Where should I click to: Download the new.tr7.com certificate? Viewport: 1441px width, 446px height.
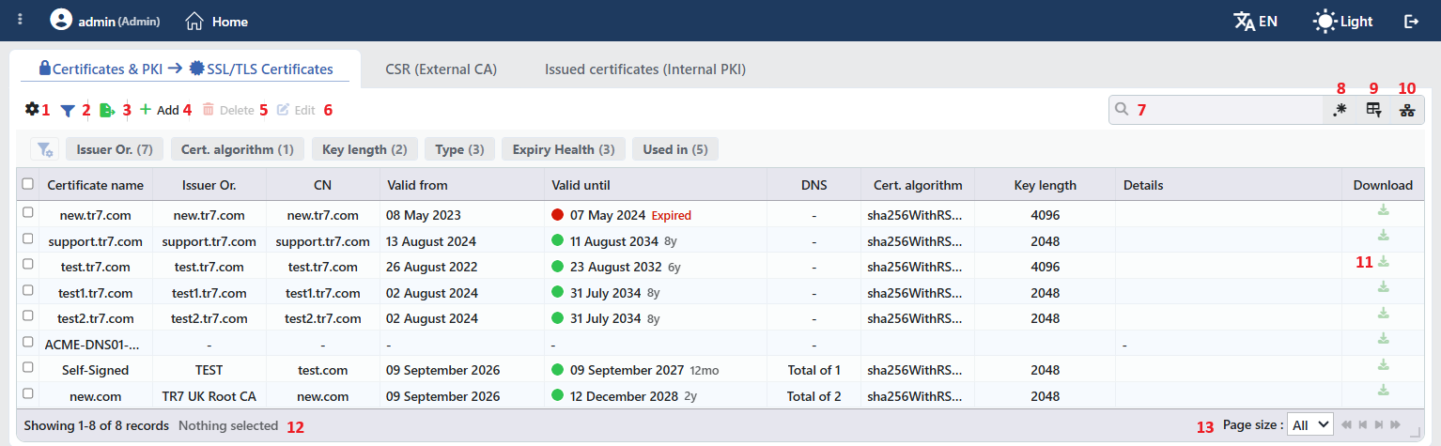[1383, 209]
